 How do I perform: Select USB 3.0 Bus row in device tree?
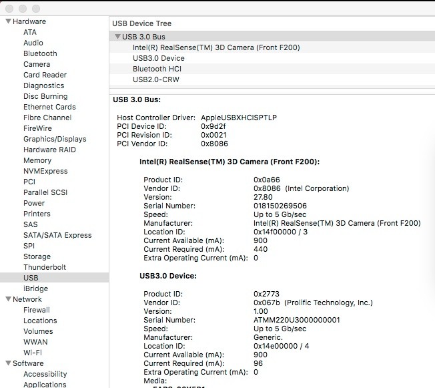pyautogui.click(x=272, y=37)
